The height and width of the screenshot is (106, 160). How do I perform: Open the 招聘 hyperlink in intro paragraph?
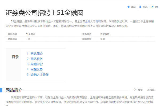(98, 21)
